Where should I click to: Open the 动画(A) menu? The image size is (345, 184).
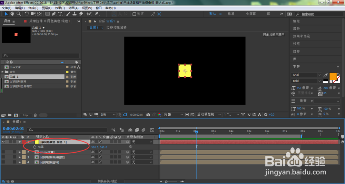(73, 8)
